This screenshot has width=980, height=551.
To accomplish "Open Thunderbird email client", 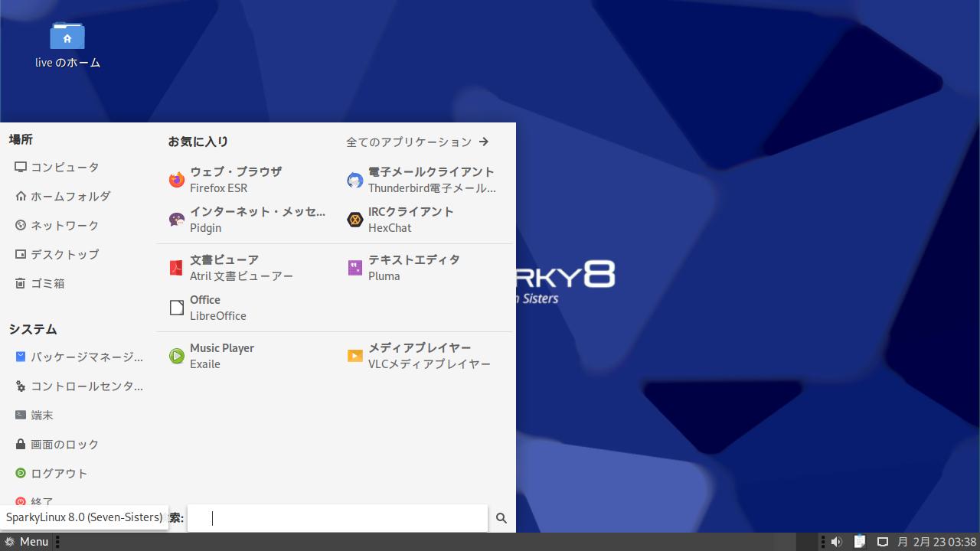I will click(x=421, y=180).
